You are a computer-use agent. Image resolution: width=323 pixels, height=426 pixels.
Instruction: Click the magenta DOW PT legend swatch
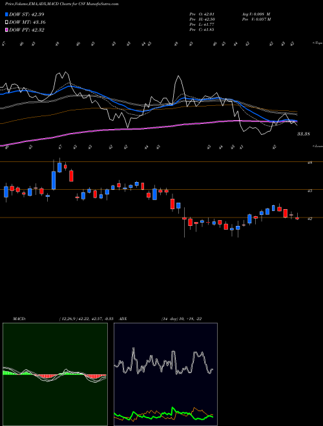point(7,30)
